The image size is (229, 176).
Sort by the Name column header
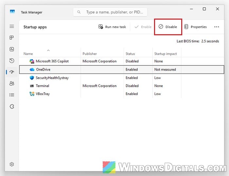[x=28, y=54]
